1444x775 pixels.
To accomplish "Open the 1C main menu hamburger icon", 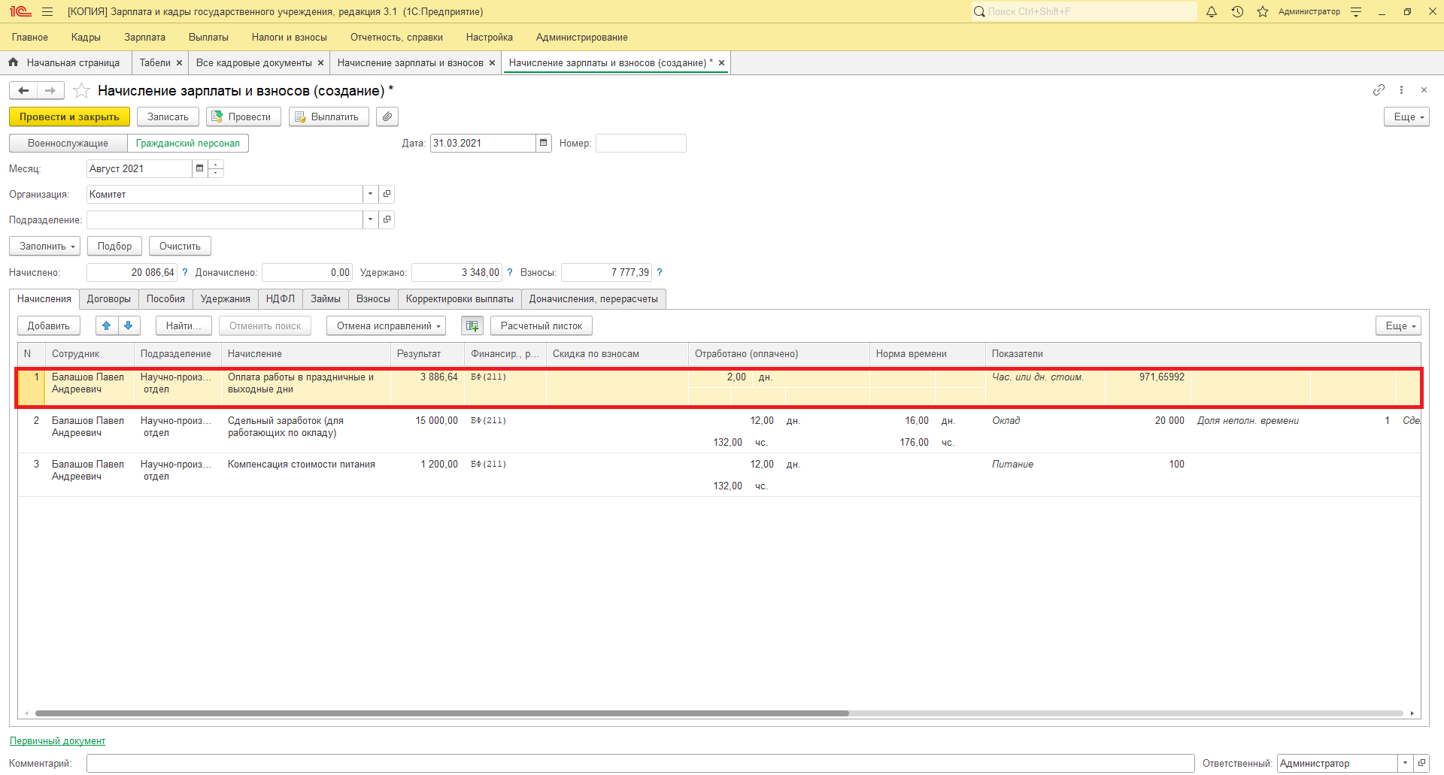I will click(47, 12).
